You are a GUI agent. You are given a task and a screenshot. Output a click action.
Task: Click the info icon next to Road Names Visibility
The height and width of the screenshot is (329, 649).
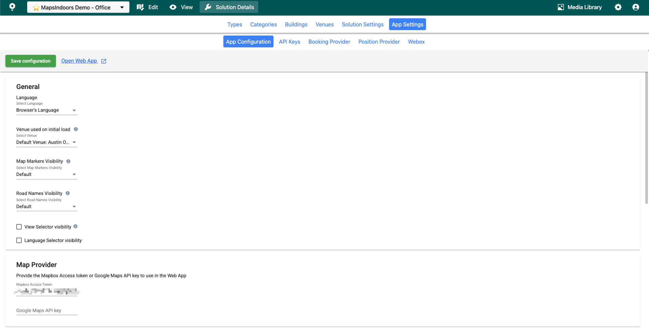click(68, 193)
